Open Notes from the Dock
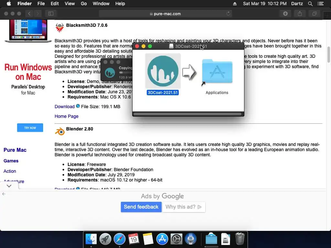331x248 pixels. click(148, 239)
